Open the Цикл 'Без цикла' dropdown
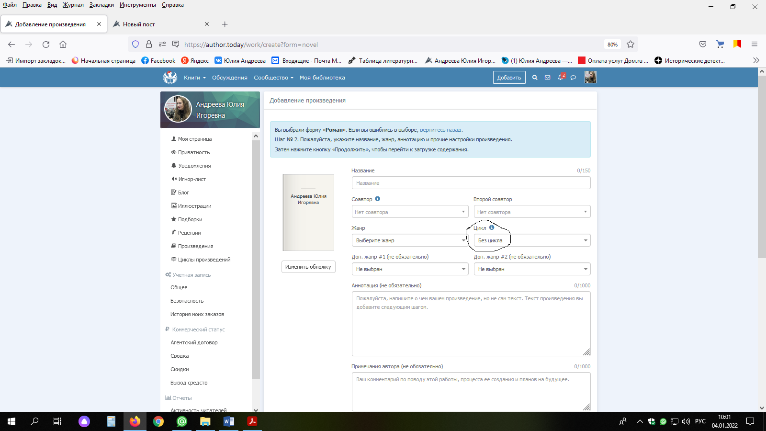 pyautogui.click(x=532, y=240)
